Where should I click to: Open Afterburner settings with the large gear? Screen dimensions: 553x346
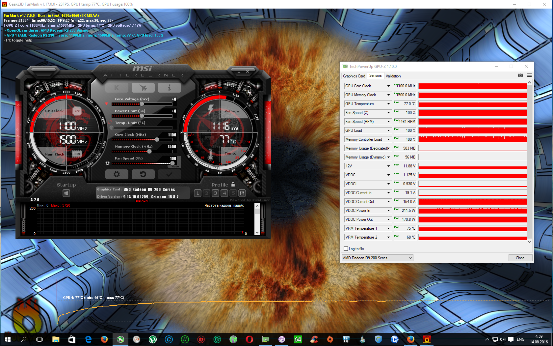117,174
